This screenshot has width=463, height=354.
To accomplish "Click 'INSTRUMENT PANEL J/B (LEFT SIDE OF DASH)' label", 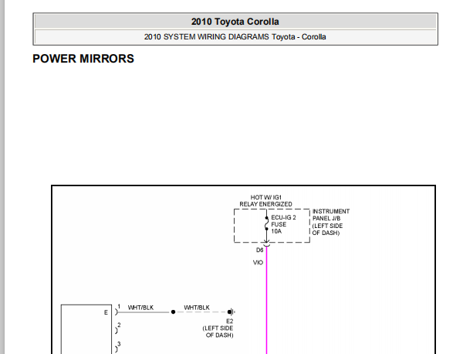I will pos(331,222).
